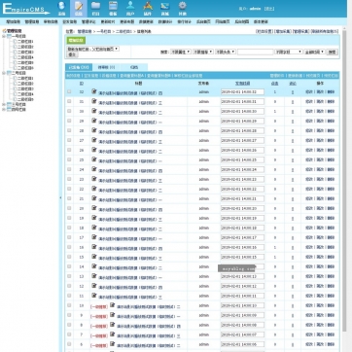Open the 全部时间 time filter dropdown
Image resolution: width=352 pixels, height=352 pixels.
pyautogui.click(x=314, y=52)
